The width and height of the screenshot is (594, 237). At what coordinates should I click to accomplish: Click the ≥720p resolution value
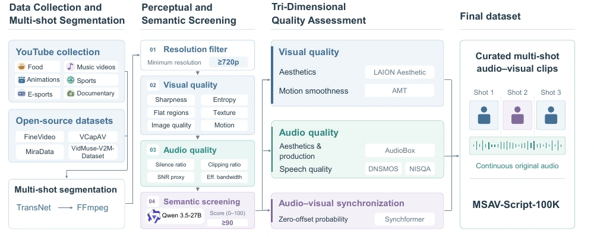[229, 62]
